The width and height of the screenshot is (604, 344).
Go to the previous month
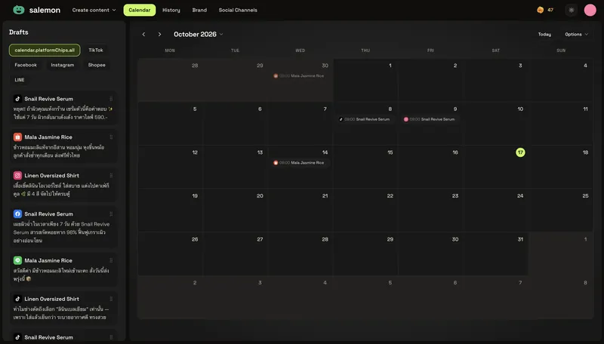click(x=143, y=34)
